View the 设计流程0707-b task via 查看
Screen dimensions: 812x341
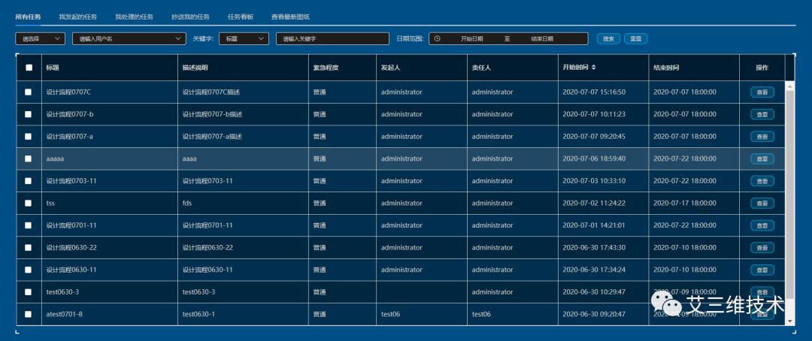tap(762, 114)
